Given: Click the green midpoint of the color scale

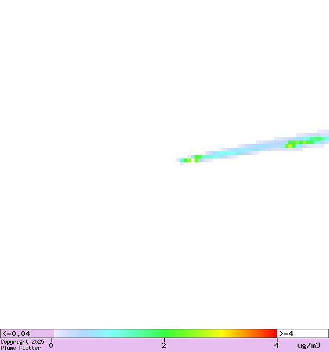Looking at the screenshot, I should click(165, 333).
